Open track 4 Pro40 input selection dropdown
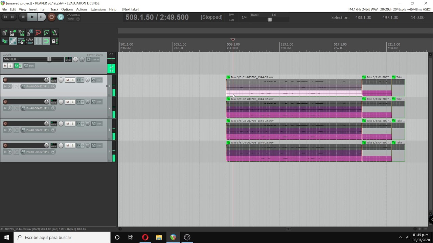 coord(38,152)
